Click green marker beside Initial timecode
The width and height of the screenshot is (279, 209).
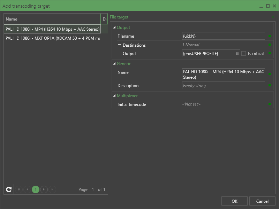pyautogui.click(x=270, y=104)
